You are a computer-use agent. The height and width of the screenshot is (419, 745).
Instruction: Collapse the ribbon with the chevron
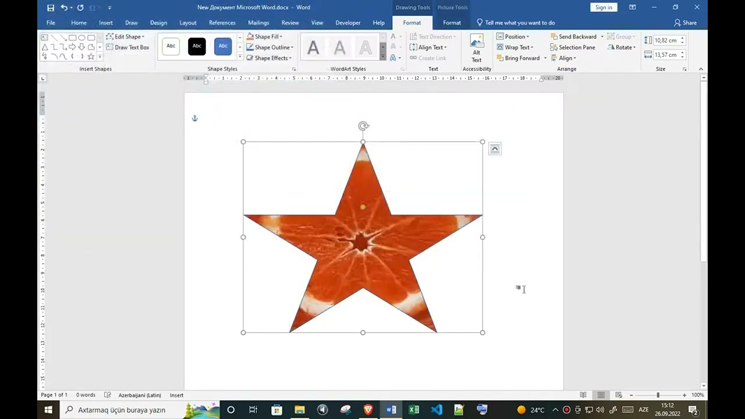tap(701, 69)
